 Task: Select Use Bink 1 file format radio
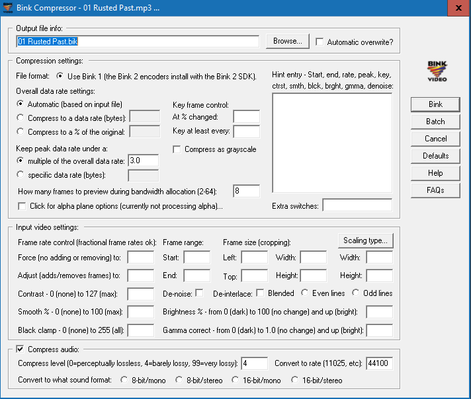tap(60, 76)
